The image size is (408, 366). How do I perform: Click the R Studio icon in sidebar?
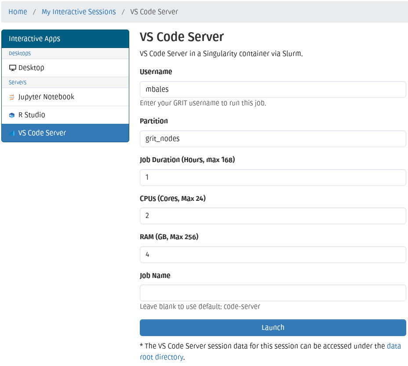(12, 115)
